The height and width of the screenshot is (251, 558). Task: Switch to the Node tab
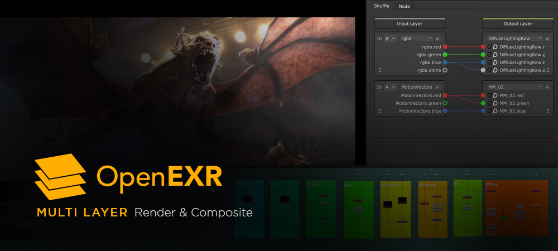[x=404, y=6]
